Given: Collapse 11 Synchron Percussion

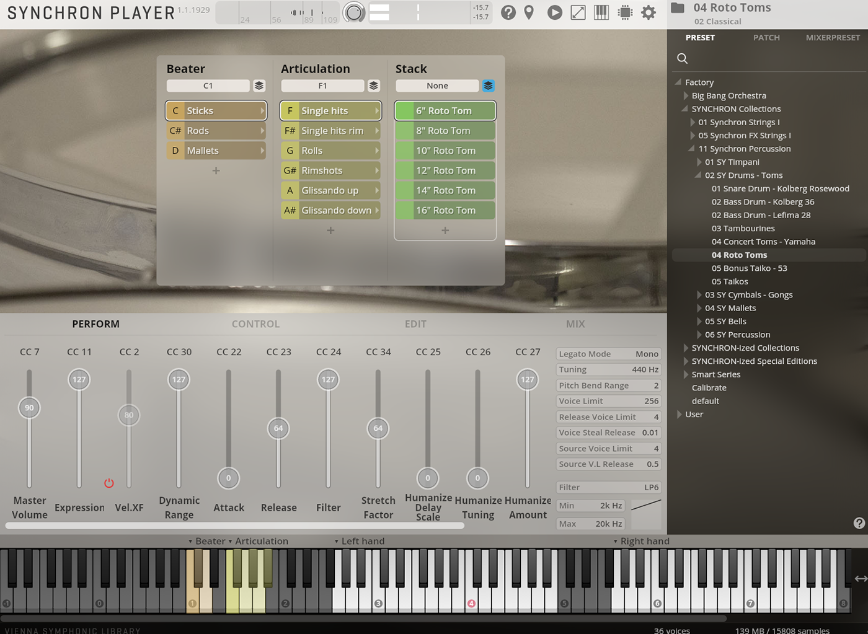Looking at the screenshot, I should 691,148.
